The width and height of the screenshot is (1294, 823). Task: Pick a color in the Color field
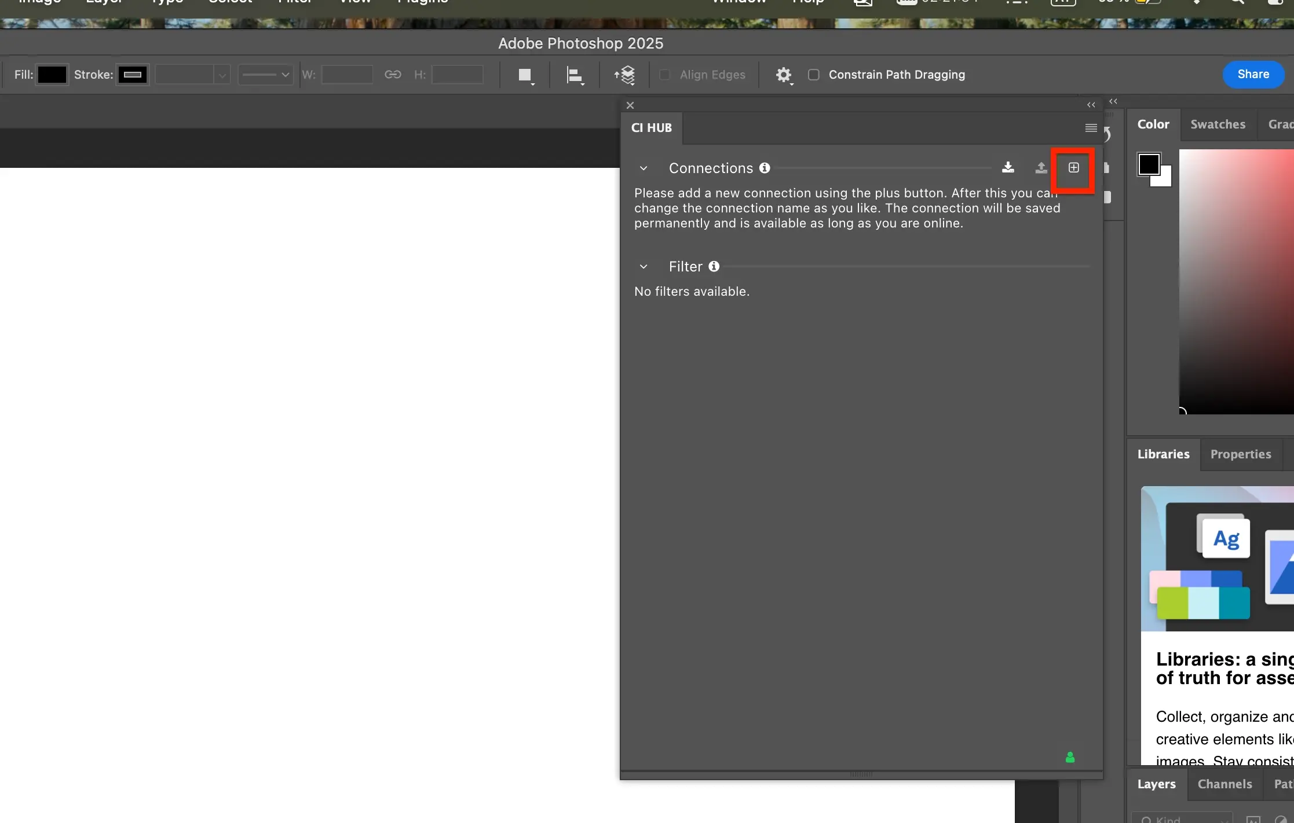pyautogui.click(x=1236, y=282)
